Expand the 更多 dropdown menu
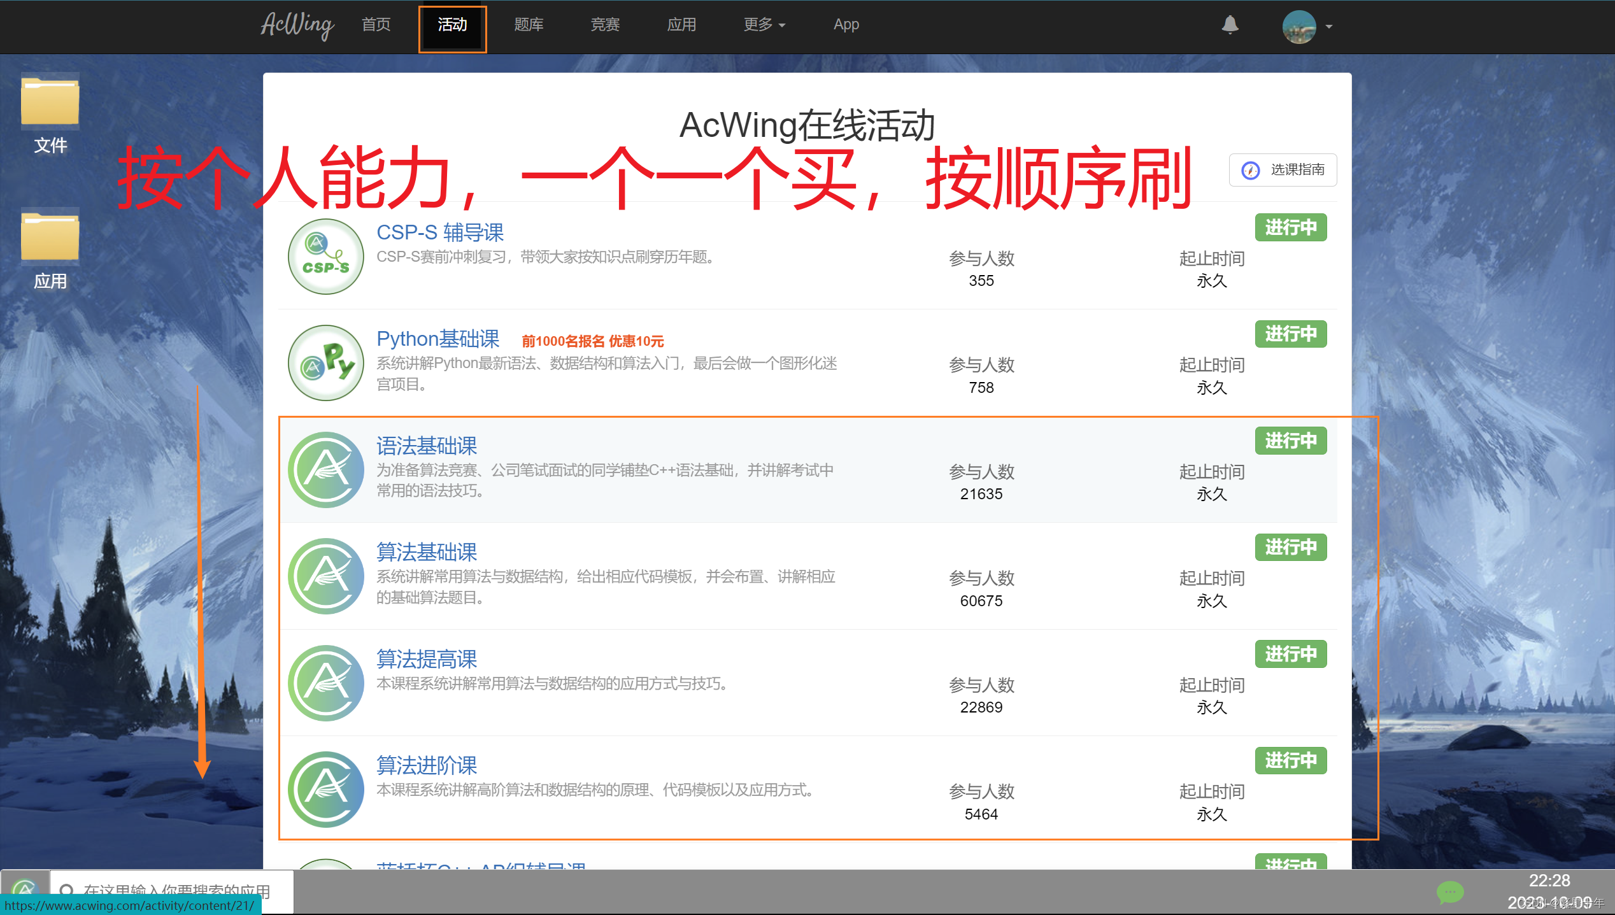 tap(764, 25)
